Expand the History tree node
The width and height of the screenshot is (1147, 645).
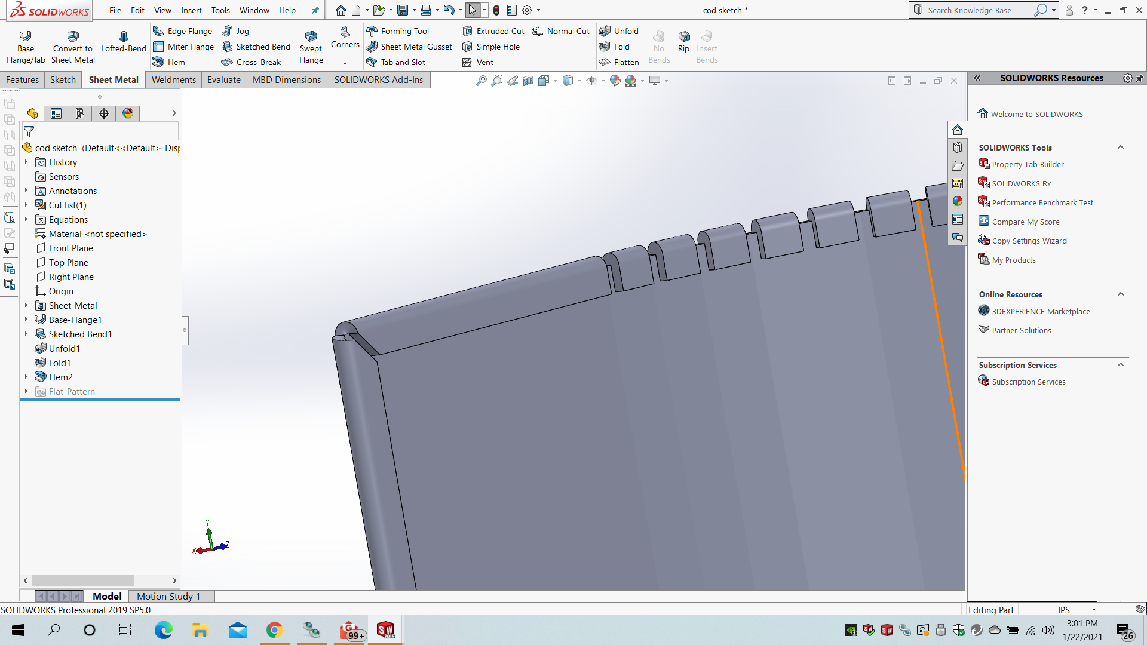[x=26, y=162]
